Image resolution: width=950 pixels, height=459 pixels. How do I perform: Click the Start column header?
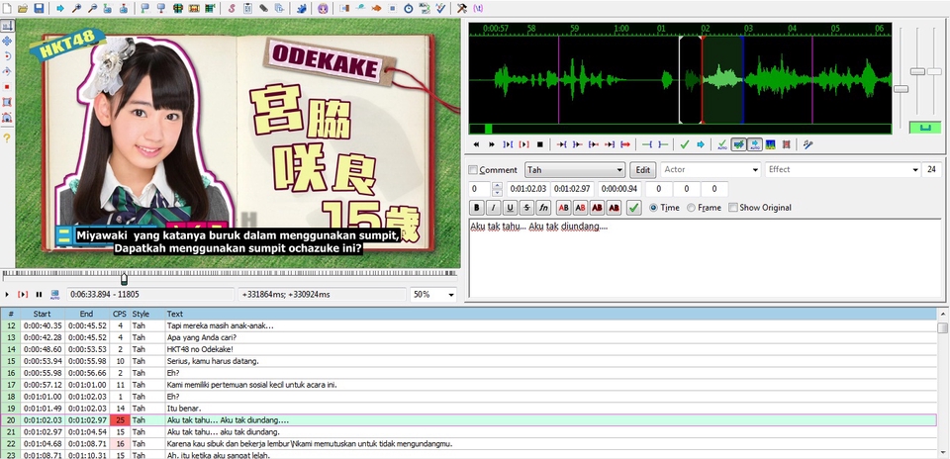(x=43, y=314)
